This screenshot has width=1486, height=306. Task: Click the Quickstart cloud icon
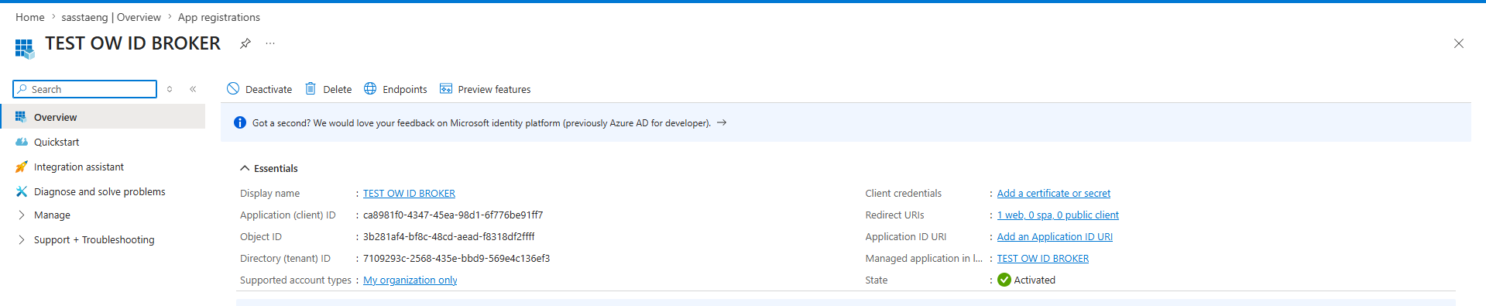(x=21, y=142)
